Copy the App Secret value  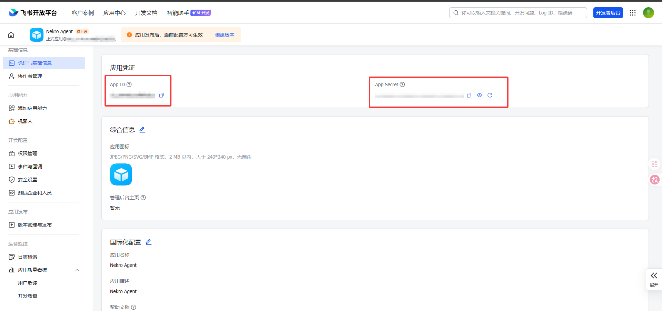[469, 95]
